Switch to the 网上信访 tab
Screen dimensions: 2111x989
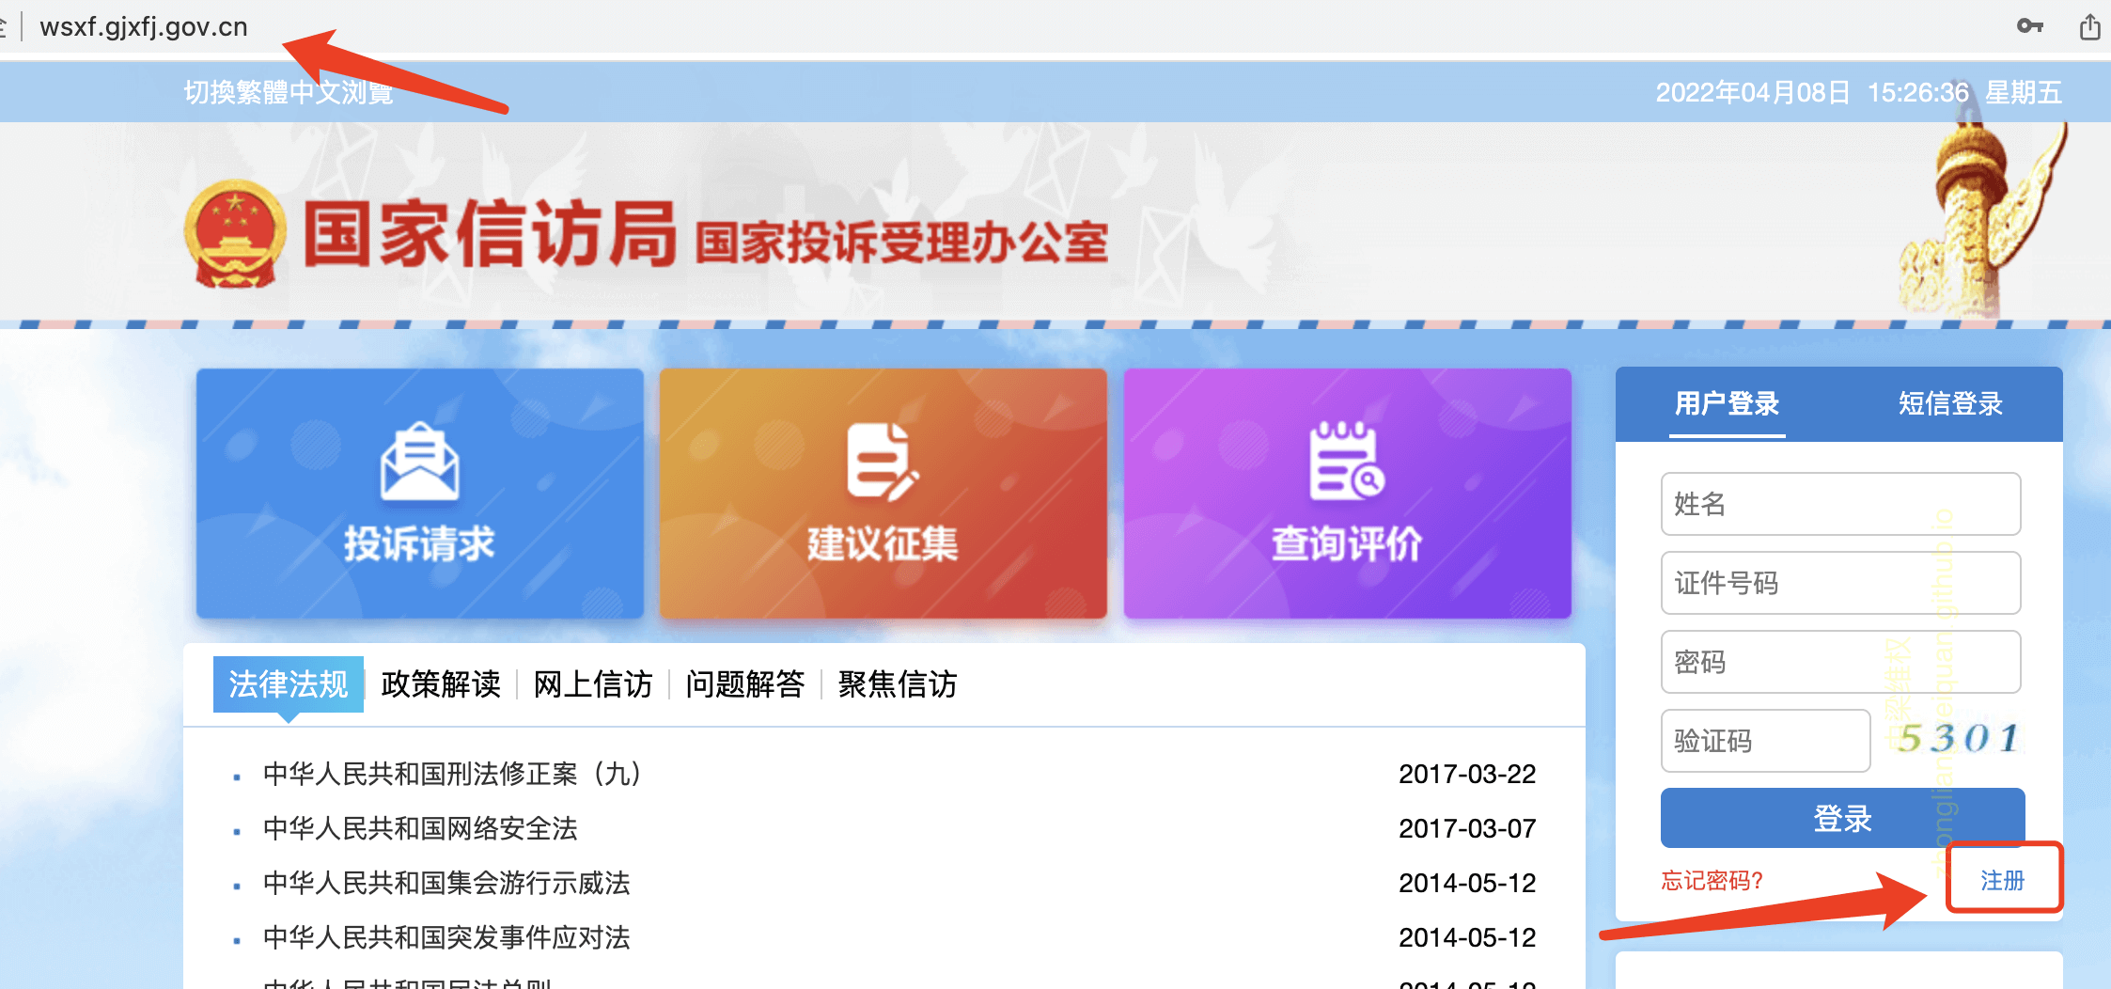pyautogui.click(x=593, y=684)
